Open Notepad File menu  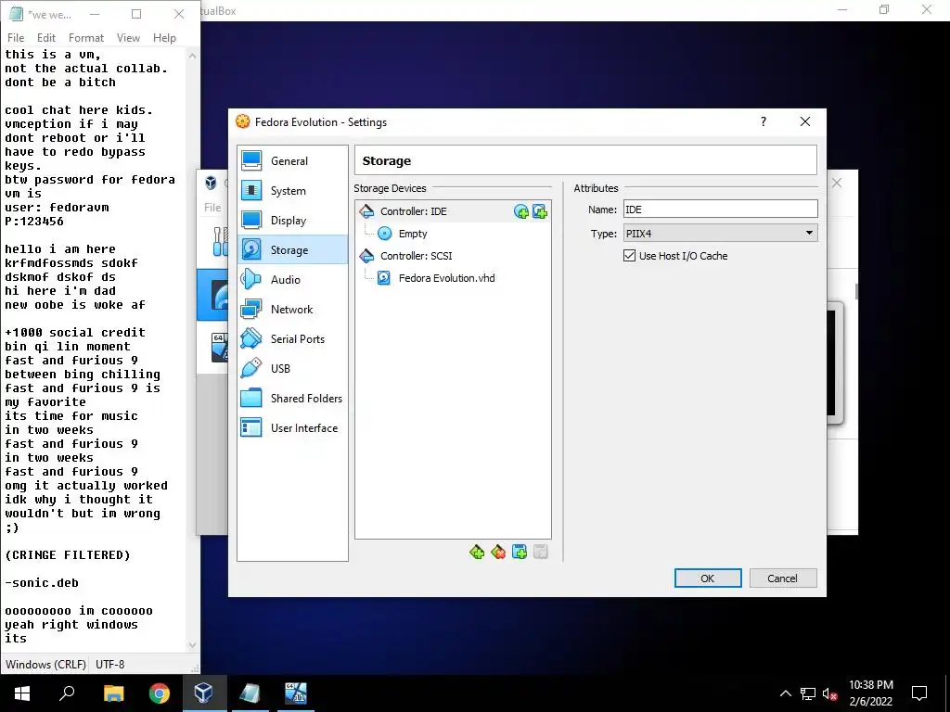tap(16, 37)
